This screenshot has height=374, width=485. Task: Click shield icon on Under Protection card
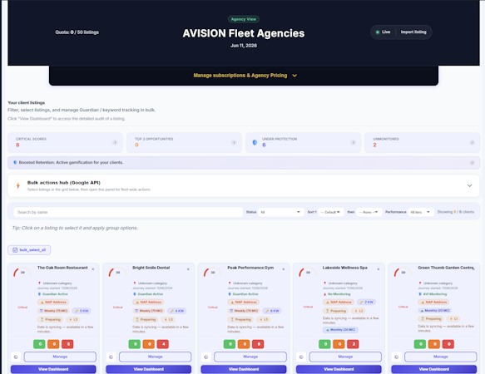click(255, 142)
